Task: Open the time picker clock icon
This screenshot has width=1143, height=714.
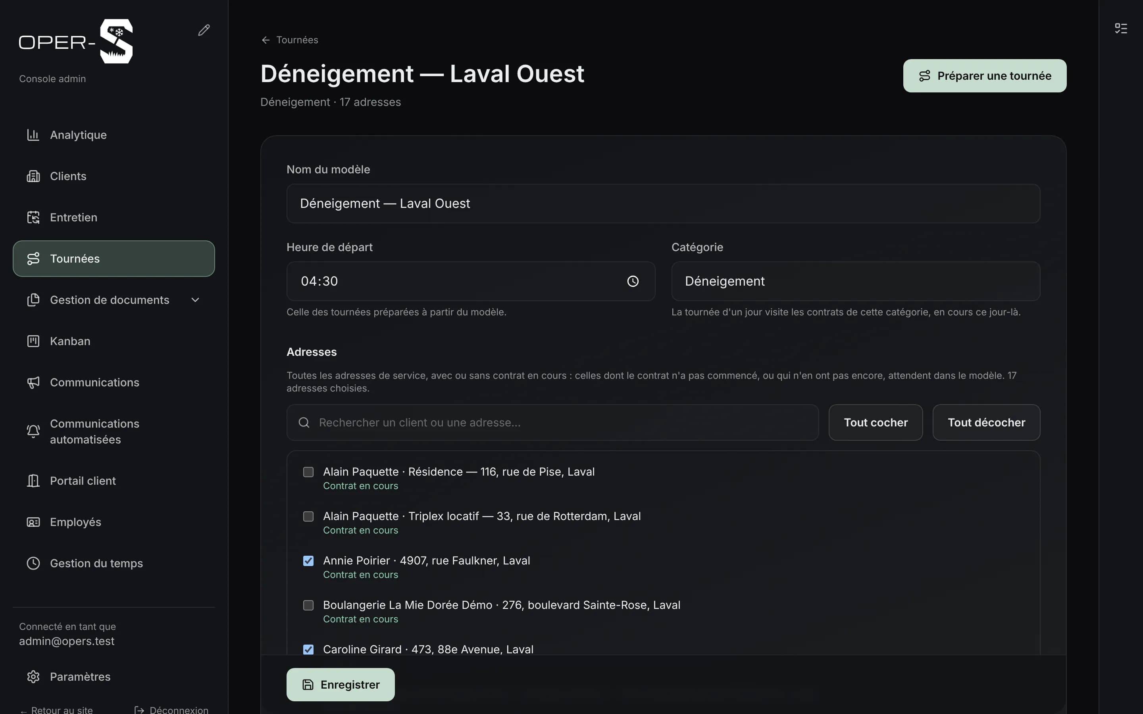Action: point(633,282)
